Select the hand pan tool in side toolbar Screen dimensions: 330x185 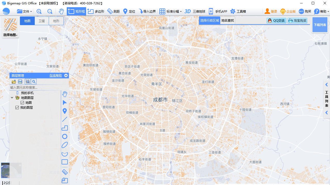point(64,94)
